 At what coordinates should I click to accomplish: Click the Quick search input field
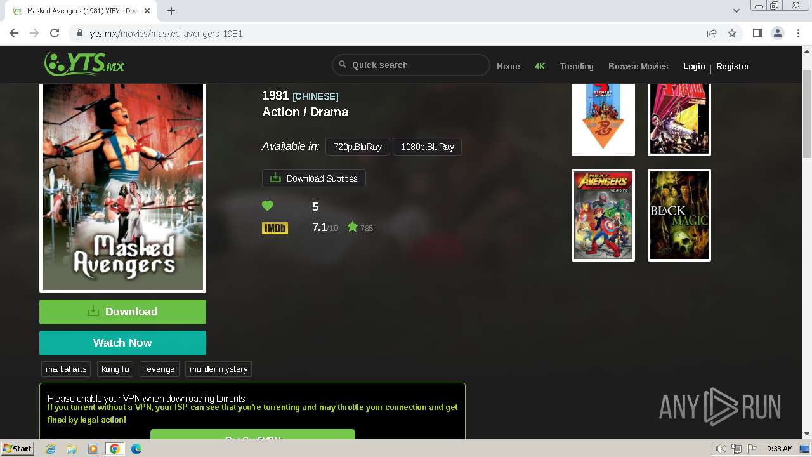pos(411,65)
